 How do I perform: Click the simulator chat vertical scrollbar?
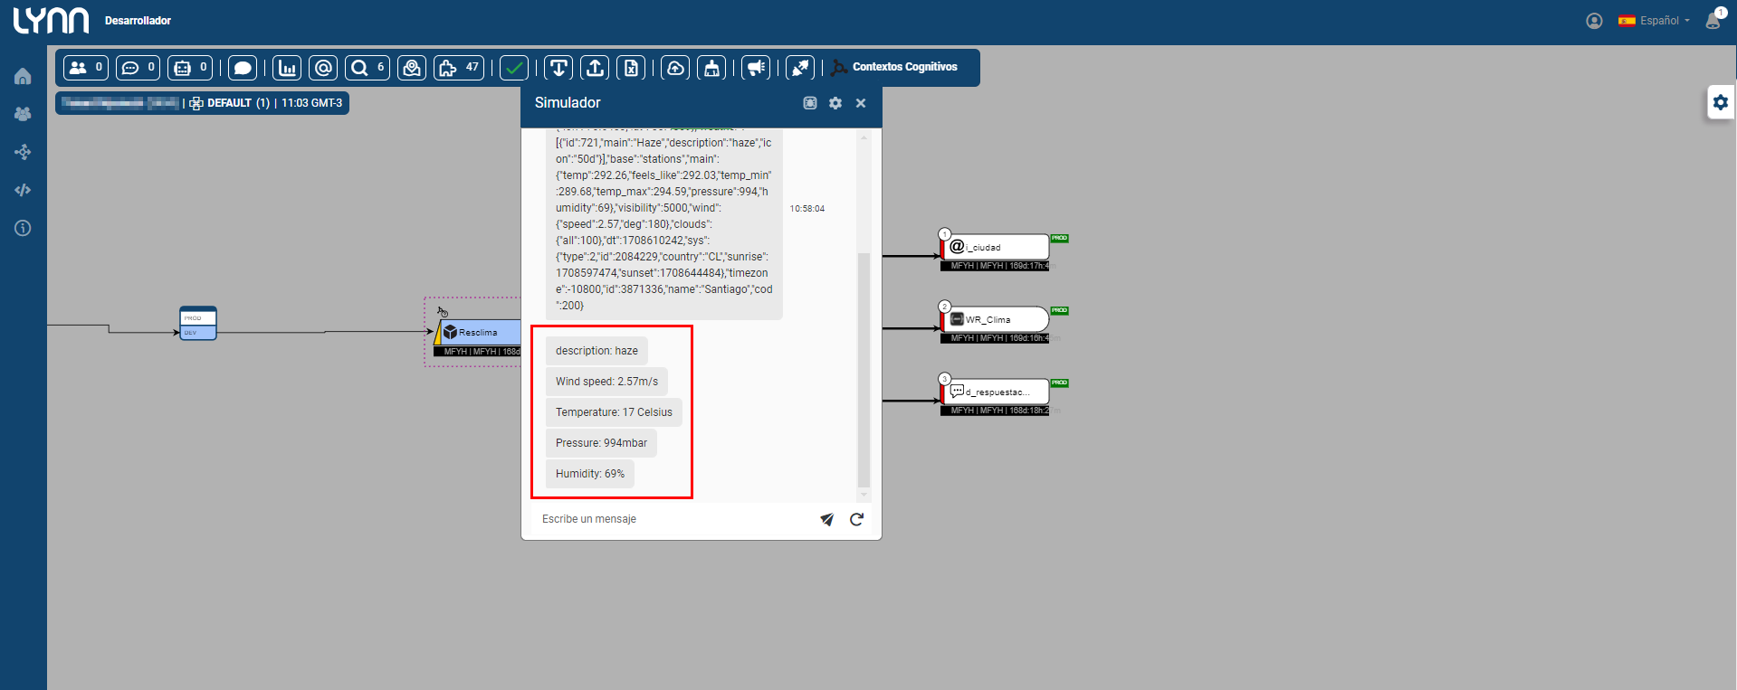[x=864, y=362]
